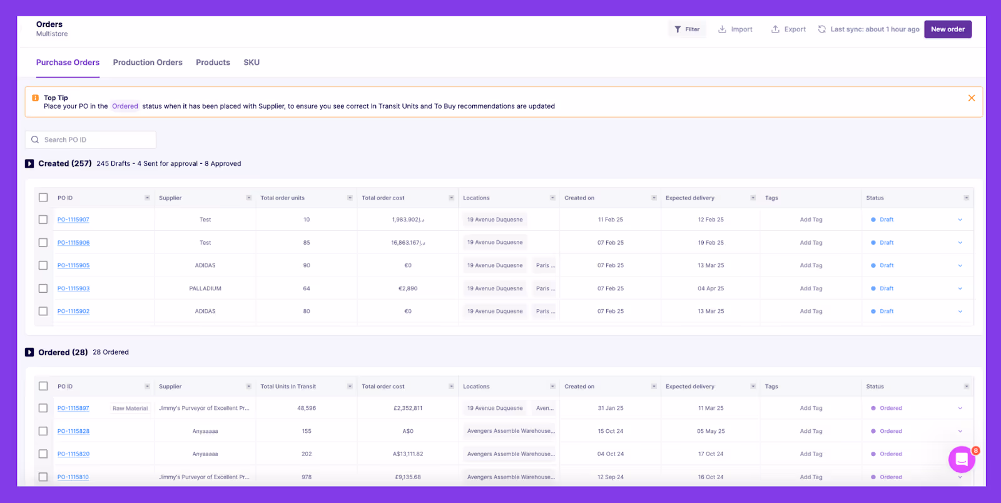Viewport: 1001px width, 503px height.
Task: Check the PO-1115906 row checkbox
Action: click(x=43, y=243)
